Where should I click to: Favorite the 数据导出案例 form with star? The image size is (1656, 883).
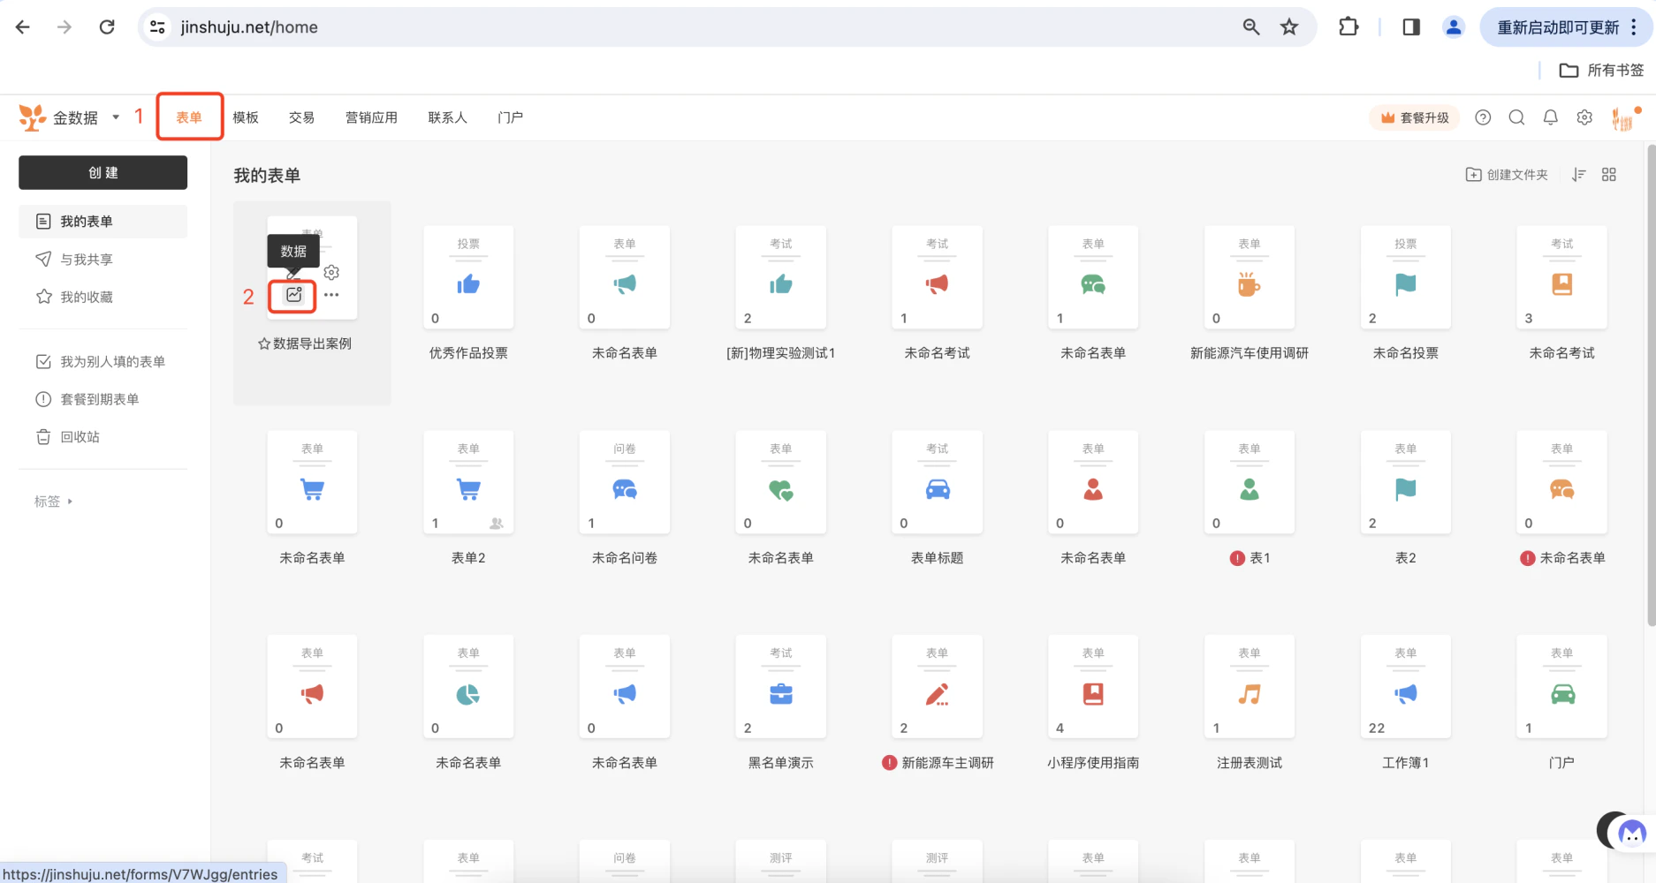(x=264, y=344)
